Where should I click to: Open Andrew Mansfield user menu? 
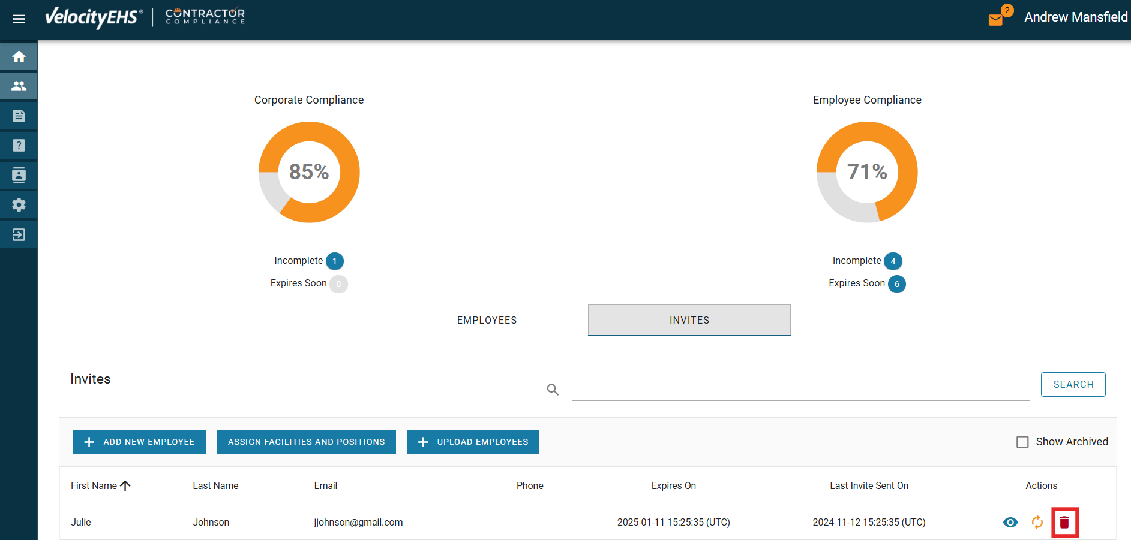tap(1075, 17)
